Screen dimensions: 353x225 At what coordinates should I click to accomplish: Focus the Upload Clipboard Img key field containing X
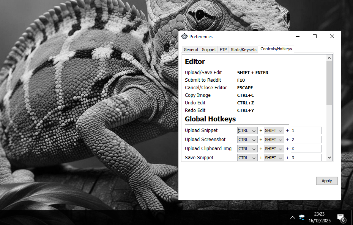[306, 149]
